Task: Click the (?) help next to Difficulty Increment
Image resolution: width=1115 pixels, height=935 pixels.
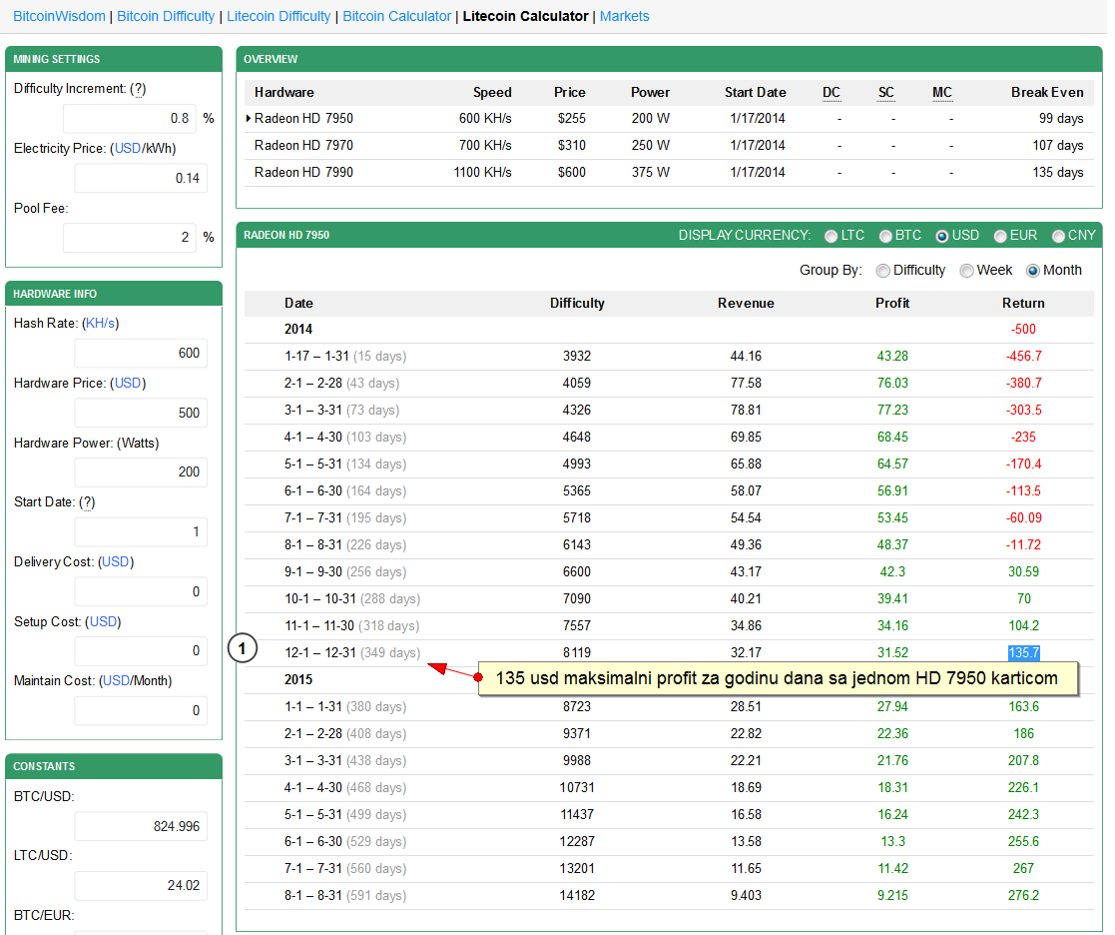Action: [138, 88]
